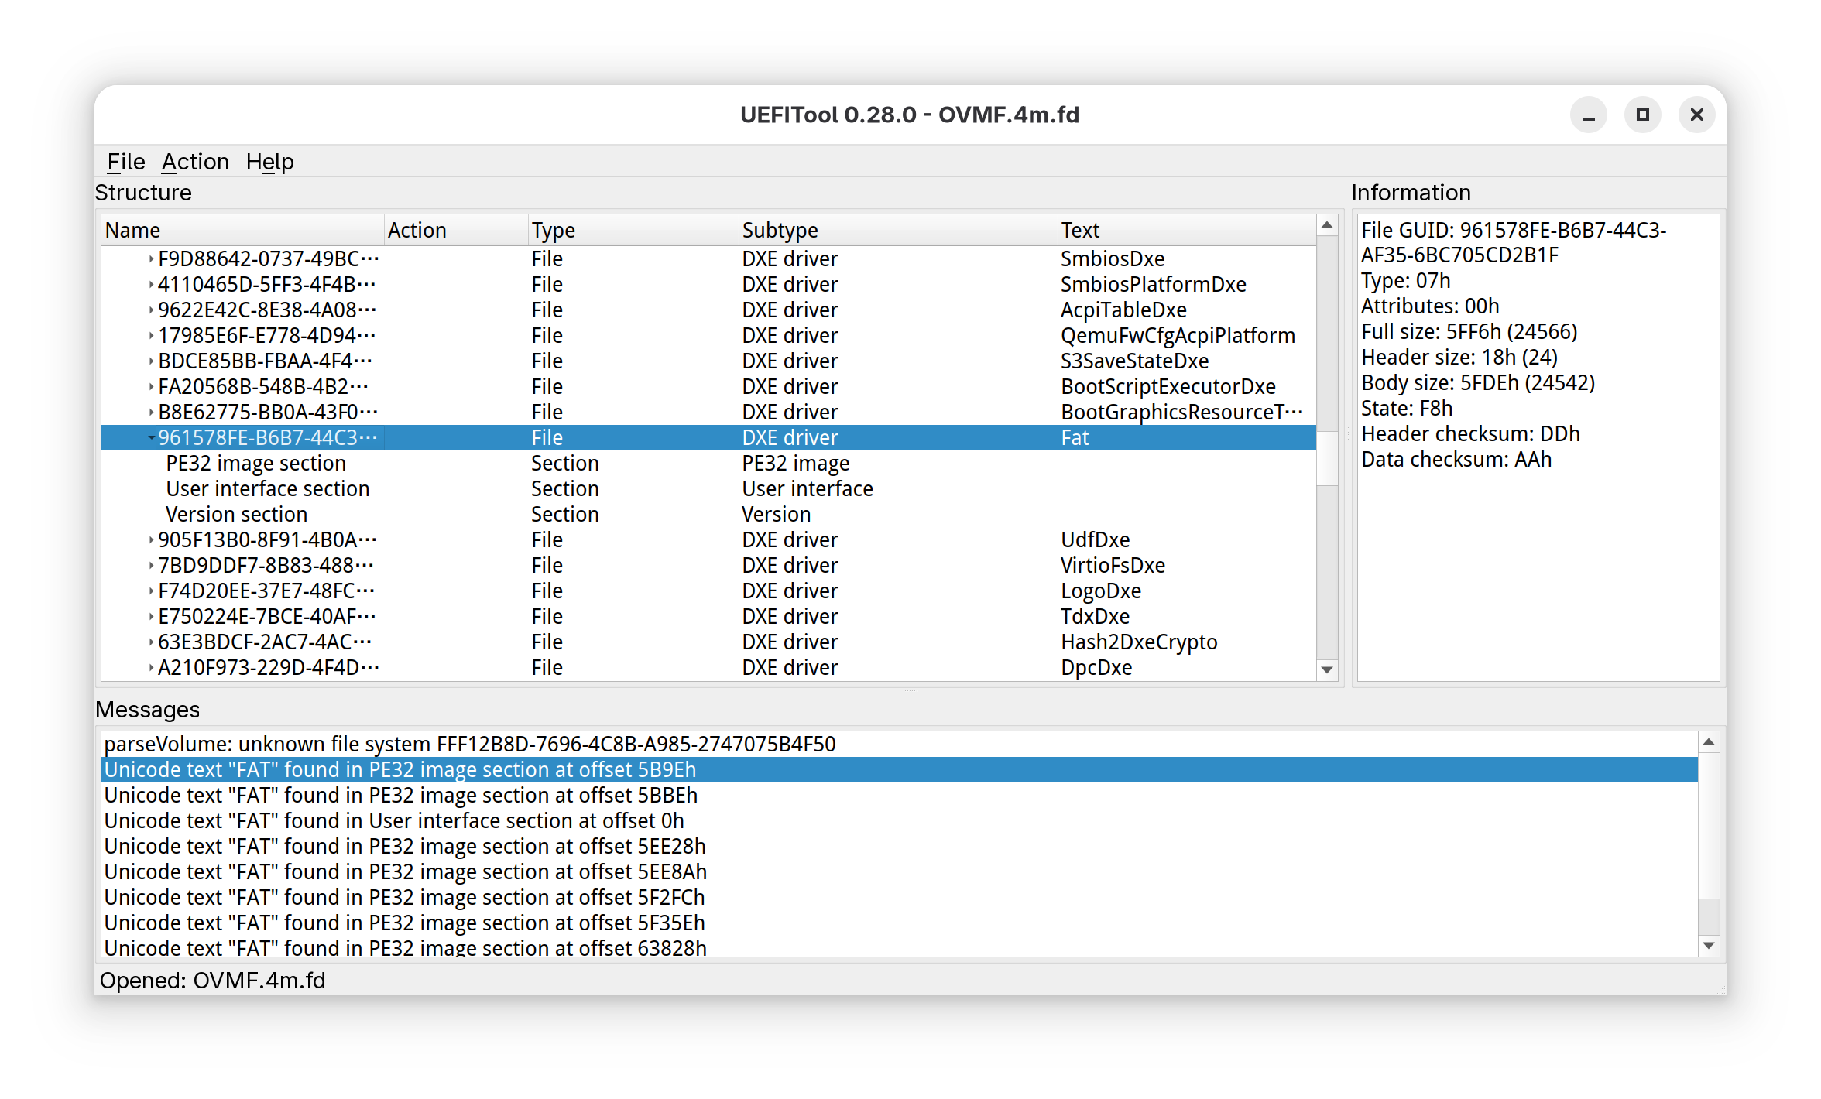Click the Structure tree scroll-down arrow
Screen dimensions: 1821x1099
click(x=1327, y=670)
